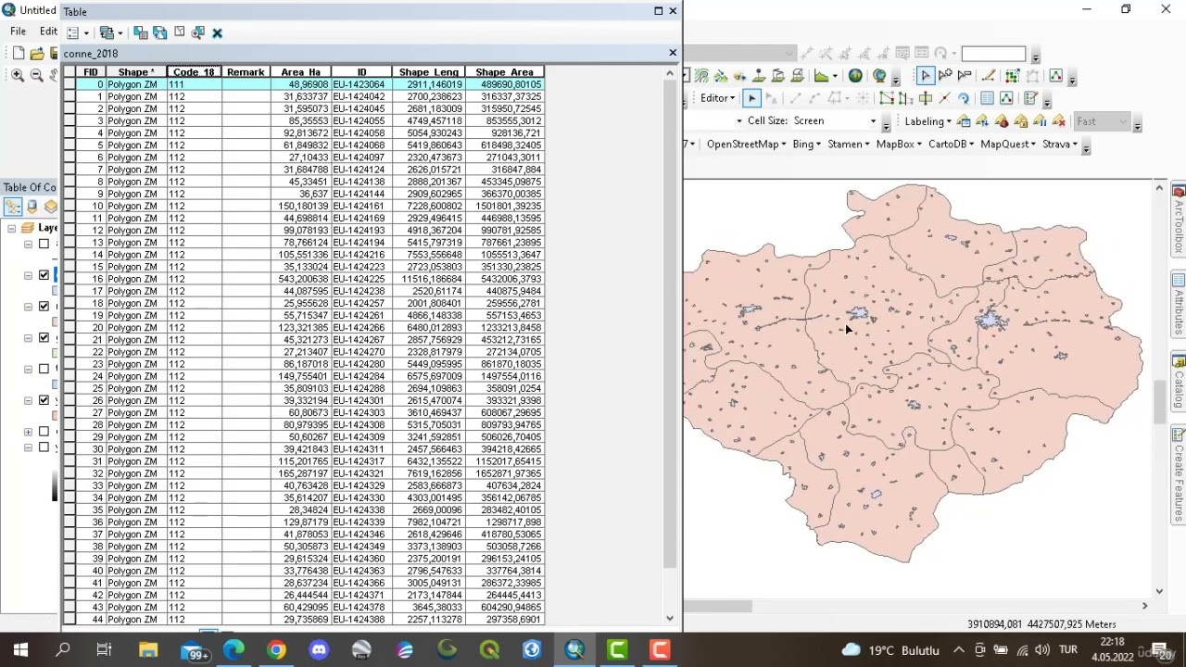1186x667 pixels.
Task: Switch to List By Visibility
Action: click(x=50, y=208)
